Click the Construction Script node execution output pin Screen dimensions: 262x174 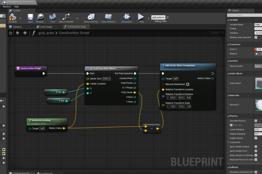point(44,74)
